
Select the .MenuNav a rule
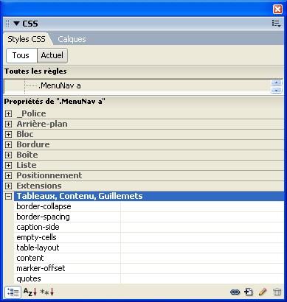(60, 85)
